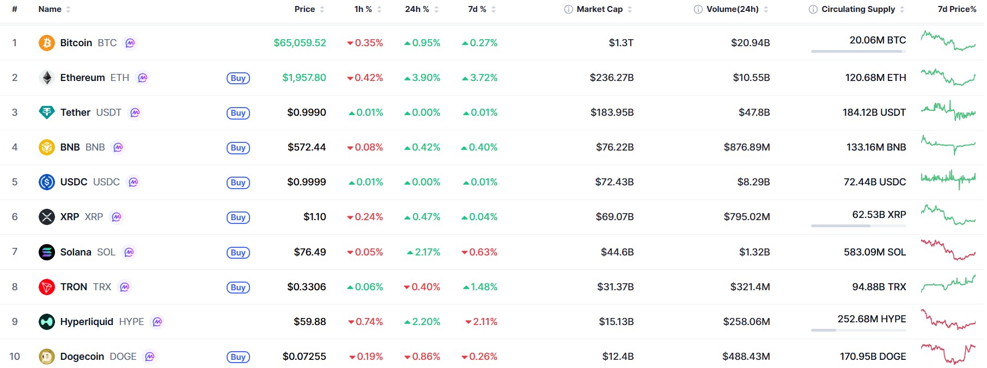Click the BNB logo icon
The image size is (987, 368).
tap(47, 147)
